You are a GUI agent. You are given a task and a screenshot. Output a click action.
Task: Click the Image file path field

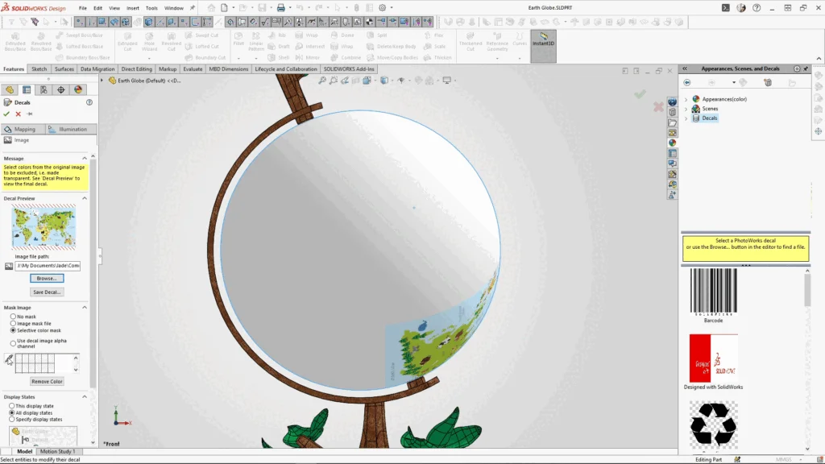coord(48,266)
